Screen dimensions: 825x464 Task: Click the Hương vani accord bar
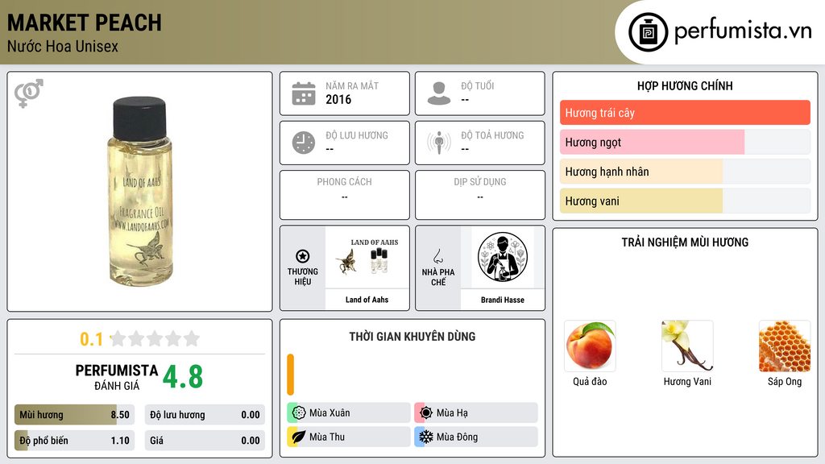tap(685, 201)
